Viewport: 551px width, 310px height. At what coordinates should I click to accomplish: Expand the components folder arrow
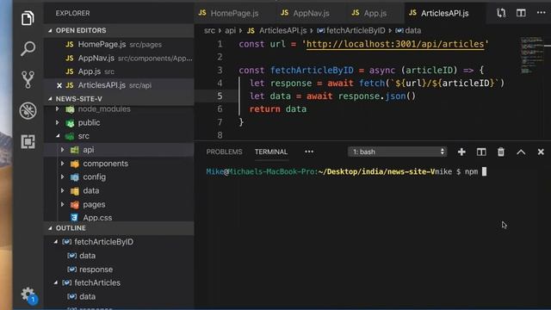(63, 164)
